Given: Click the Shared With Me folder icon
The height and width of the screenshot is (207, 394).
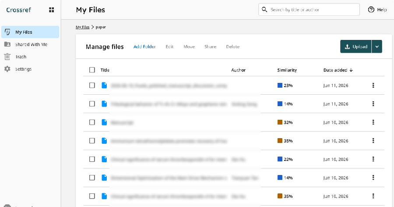Looking at the screenshot, I should click(7, 44).
